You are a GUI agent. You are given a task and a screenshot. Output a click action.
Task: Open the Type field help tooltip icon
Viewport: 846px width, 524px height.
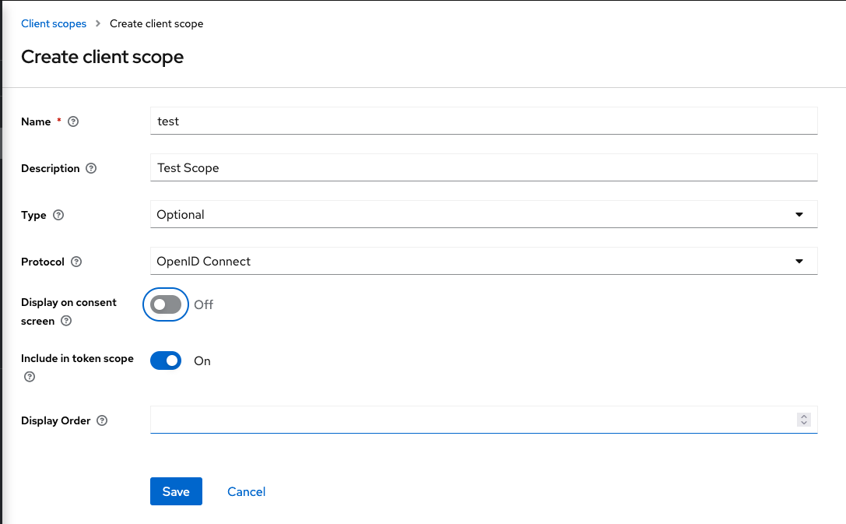[58, 215]
